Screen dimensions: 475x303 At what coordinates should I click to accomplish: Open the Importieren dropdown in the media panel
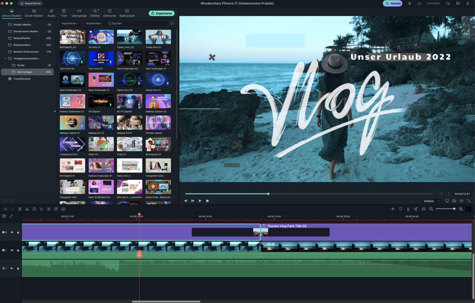(70, 24)
